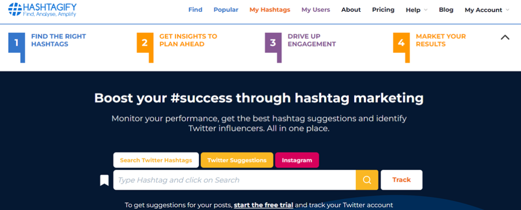Viewport: 521px width, 210px height.
Task: Click the Hashtagify logo icon
Action: [x=15, y=9]
